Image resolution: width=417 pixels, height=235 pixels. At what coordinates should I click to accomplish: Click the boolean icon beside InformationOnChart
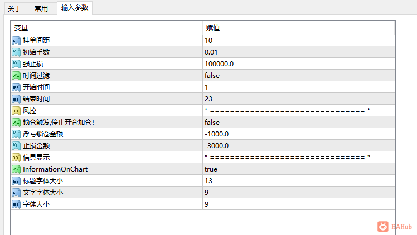tap(16, 169)
